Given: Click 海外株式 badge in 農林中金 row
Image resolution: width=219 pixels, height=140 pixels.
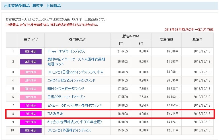Looking at the screenshot, I should [x=31, y=62].
